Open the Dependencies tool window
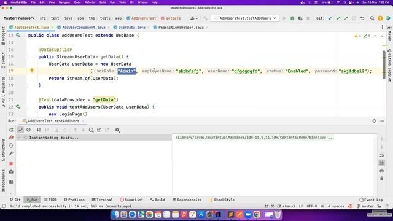Image resolution: width=393 pixels, height=221 pixels. [187, 200]
